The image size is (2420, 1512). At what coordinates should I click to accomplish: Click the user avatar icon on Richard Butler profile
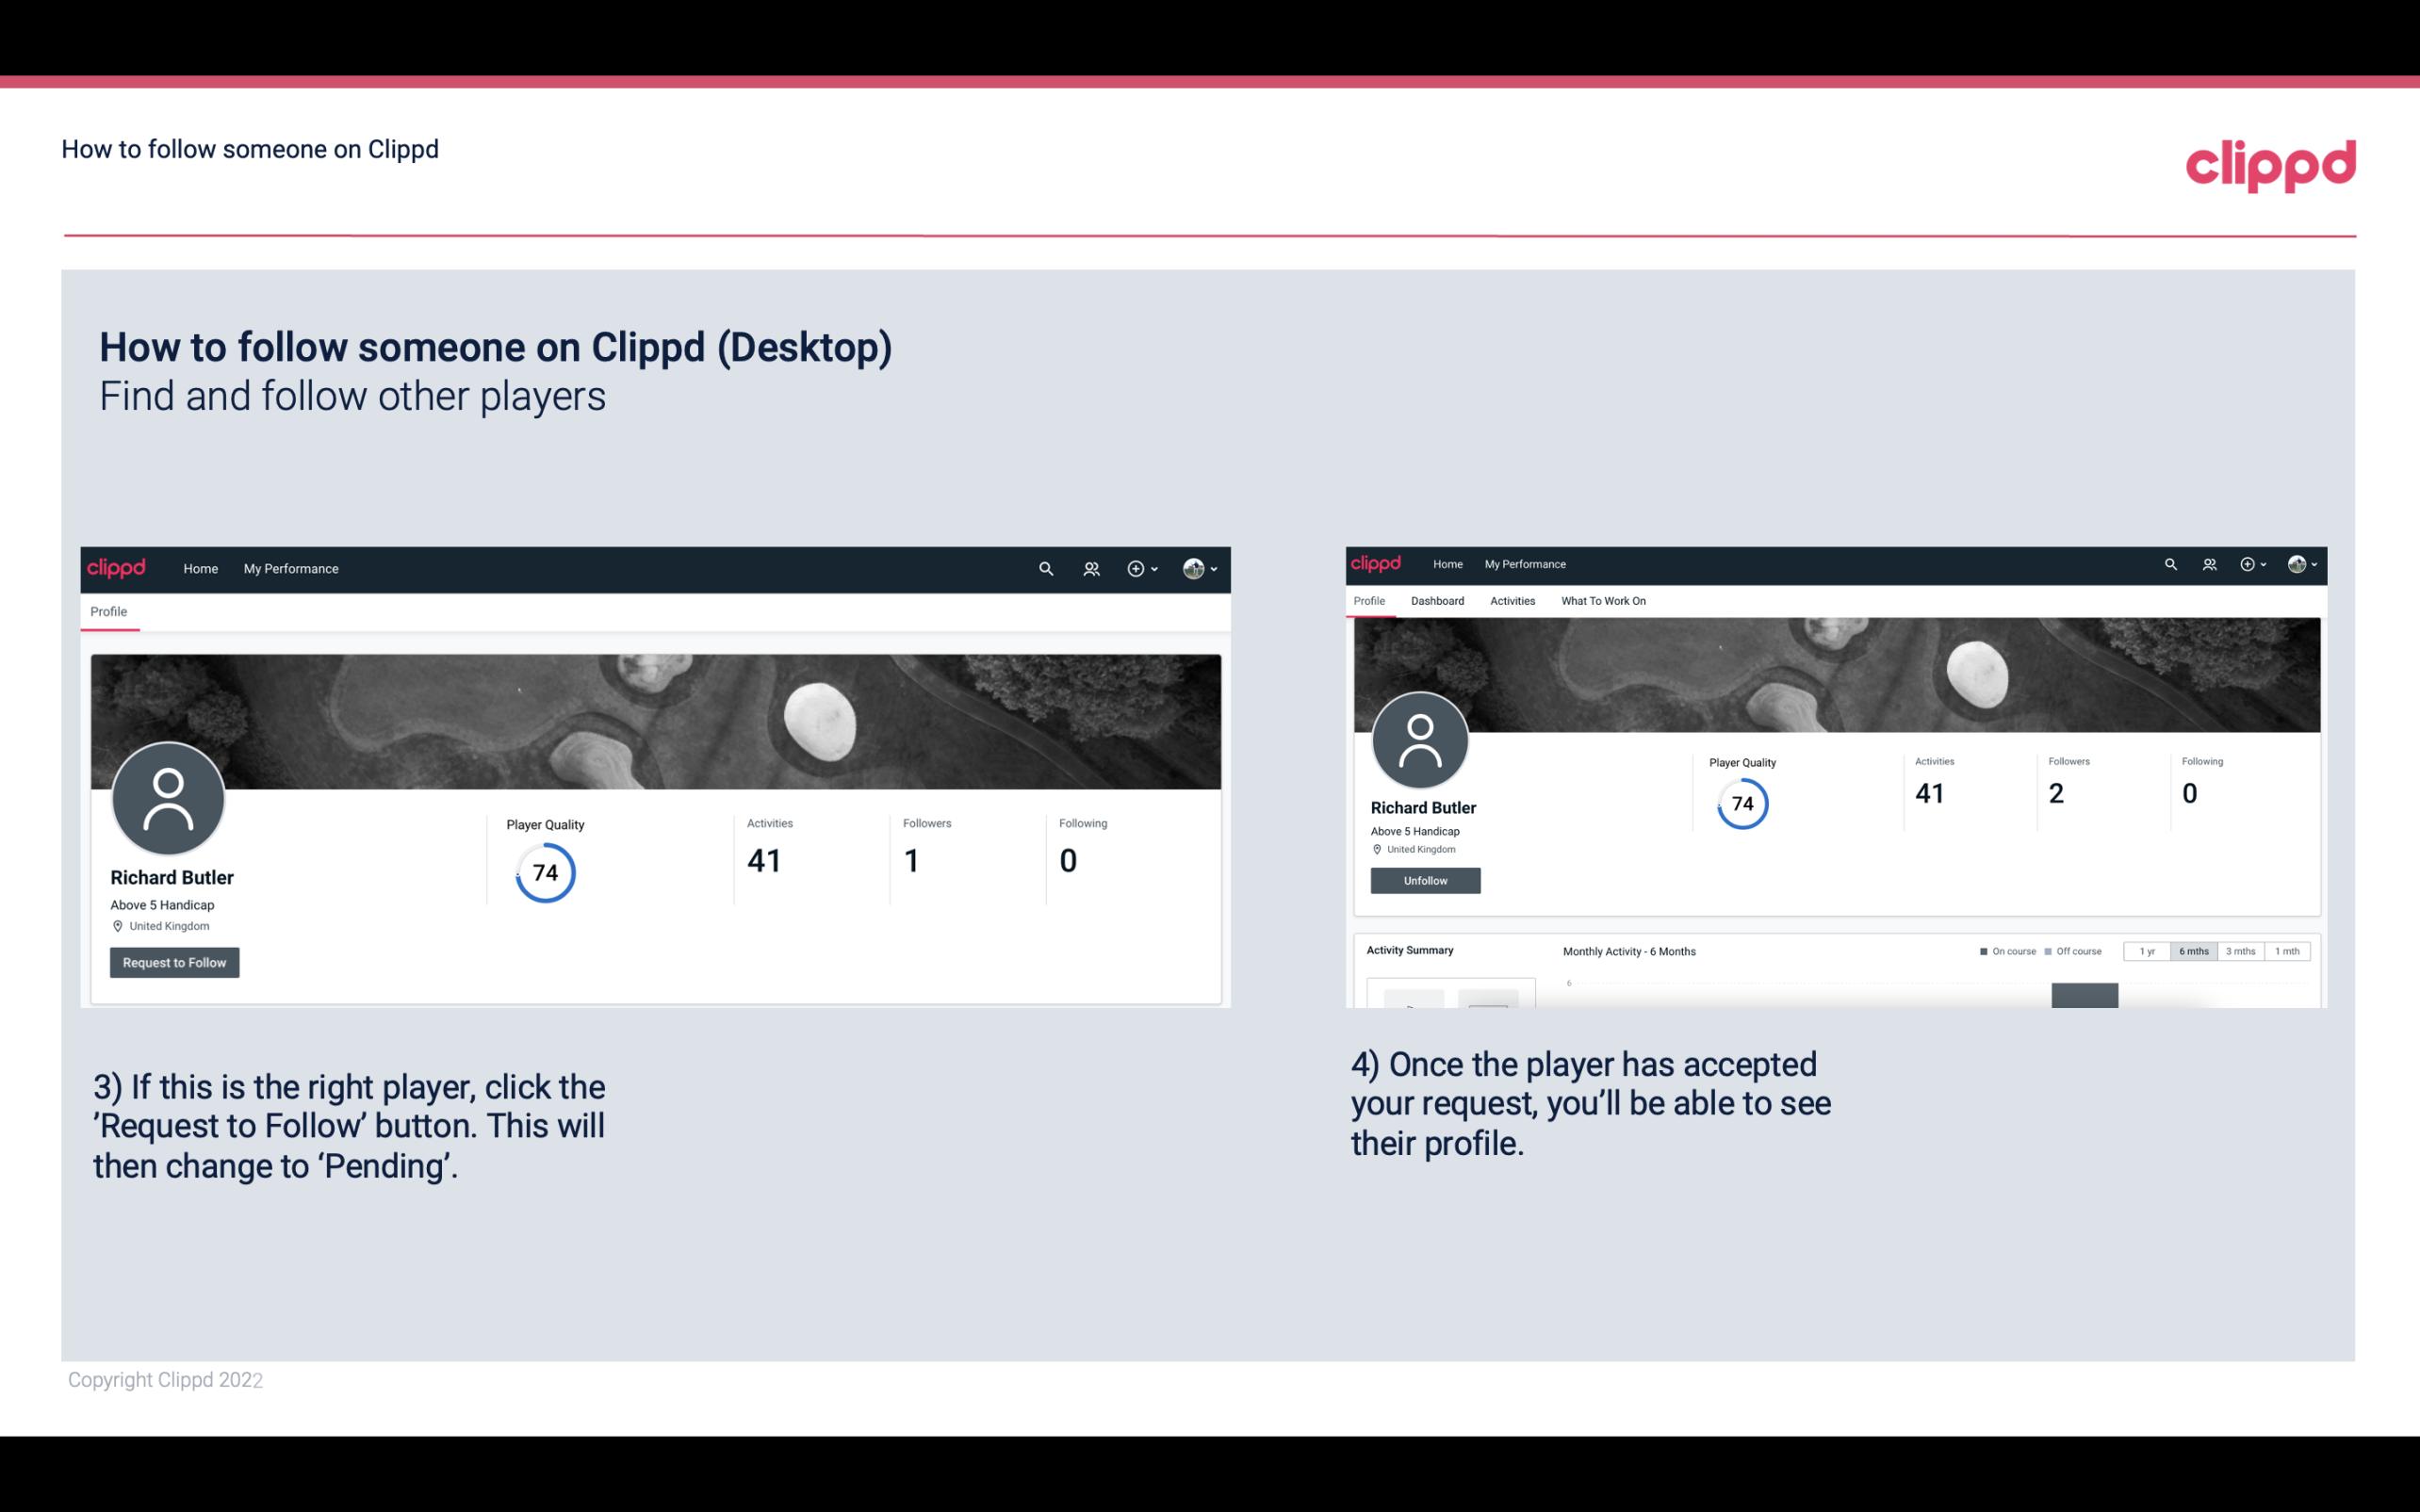click(x=171, y=800)
